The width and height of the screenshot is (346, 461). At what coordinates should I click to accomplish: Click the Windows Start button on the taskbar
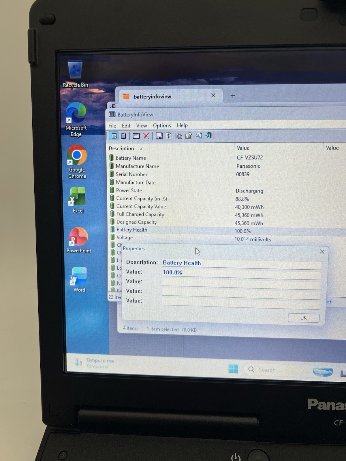(x=233, y=369)
